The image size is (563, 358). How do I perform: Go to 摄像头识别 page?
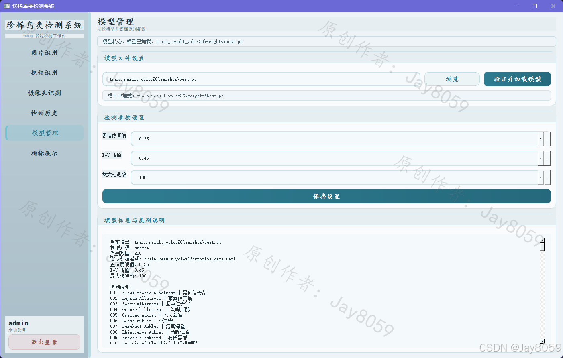click(x=44, y=93)
